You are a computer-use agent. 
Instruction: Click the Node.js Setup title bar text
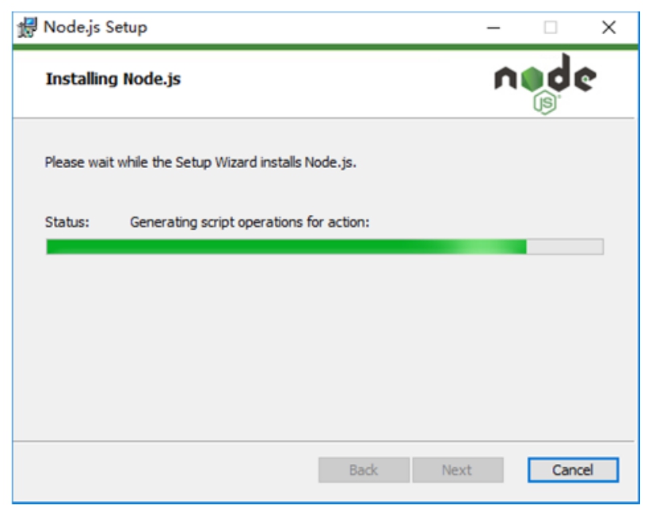(x=96, y=28)
